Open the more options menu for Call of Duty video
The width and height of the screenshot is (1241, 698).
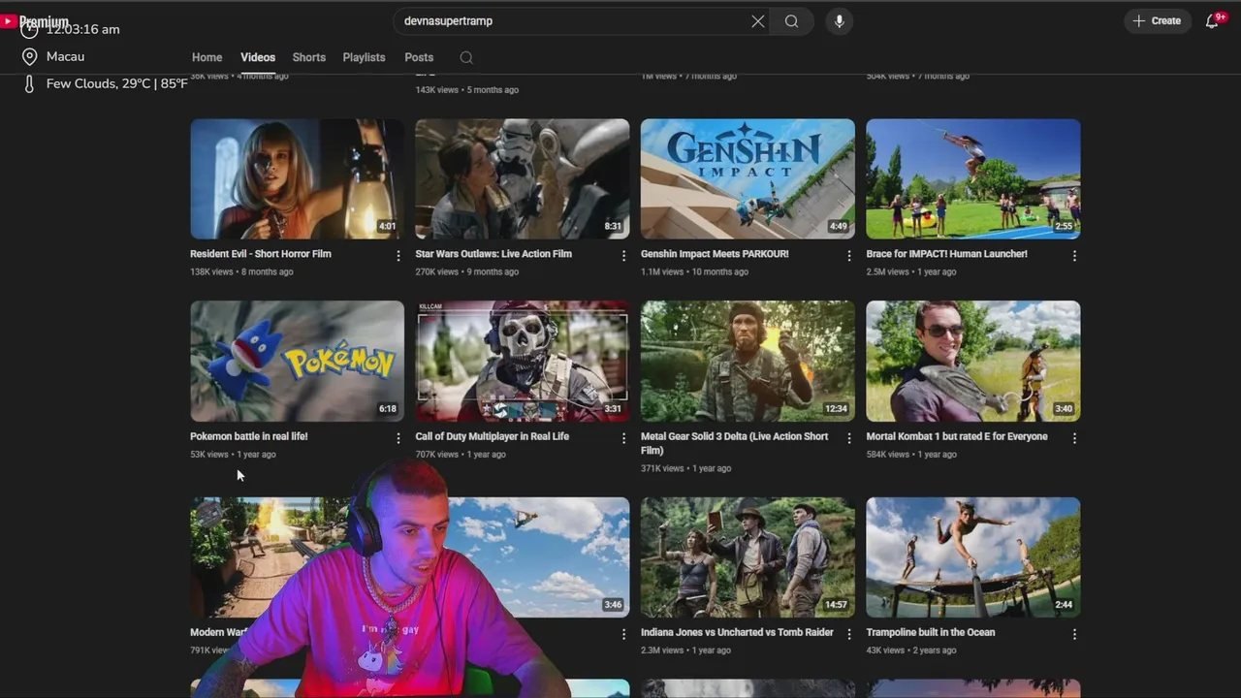623,438
